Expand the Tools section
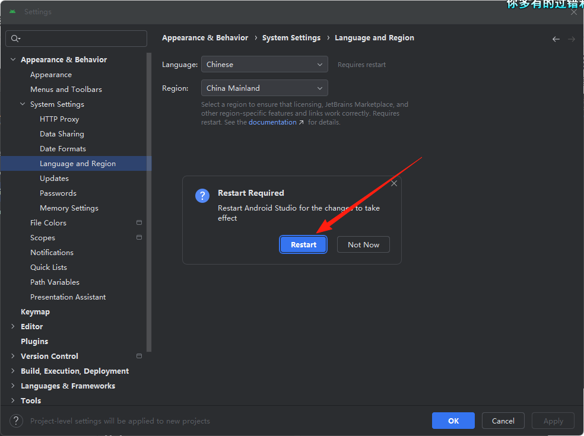 tap(13, 400)
